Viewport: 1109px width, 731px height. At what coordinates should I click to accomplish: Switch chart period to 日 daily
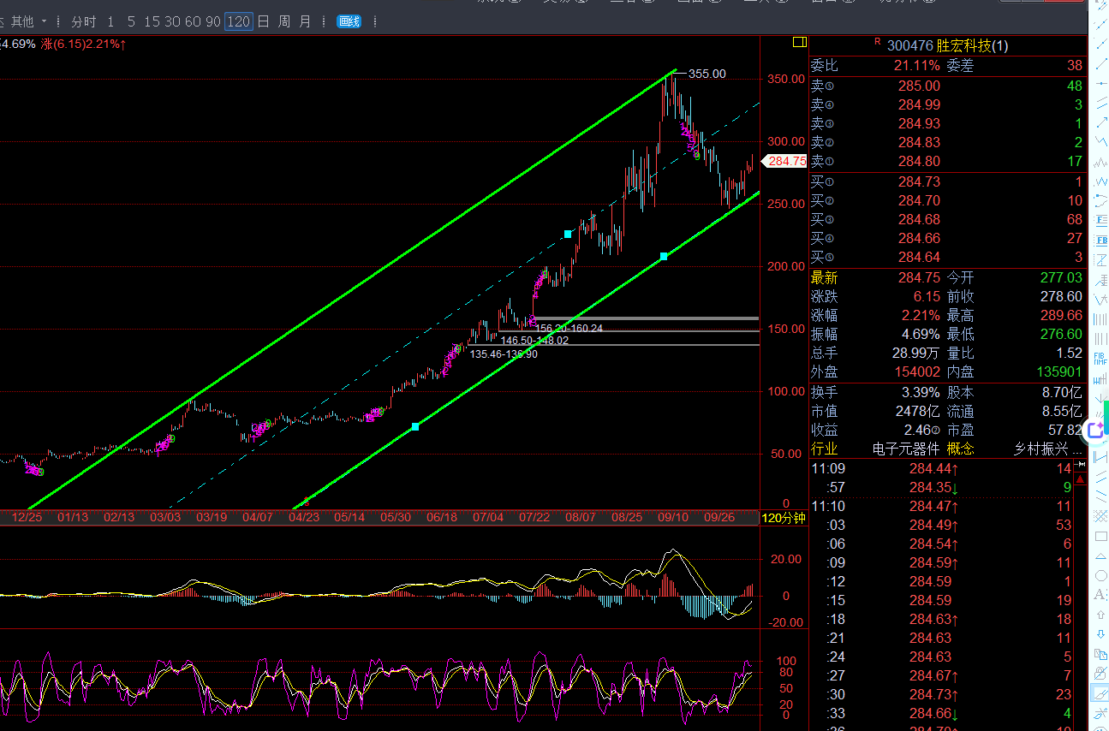click(263, 21)
